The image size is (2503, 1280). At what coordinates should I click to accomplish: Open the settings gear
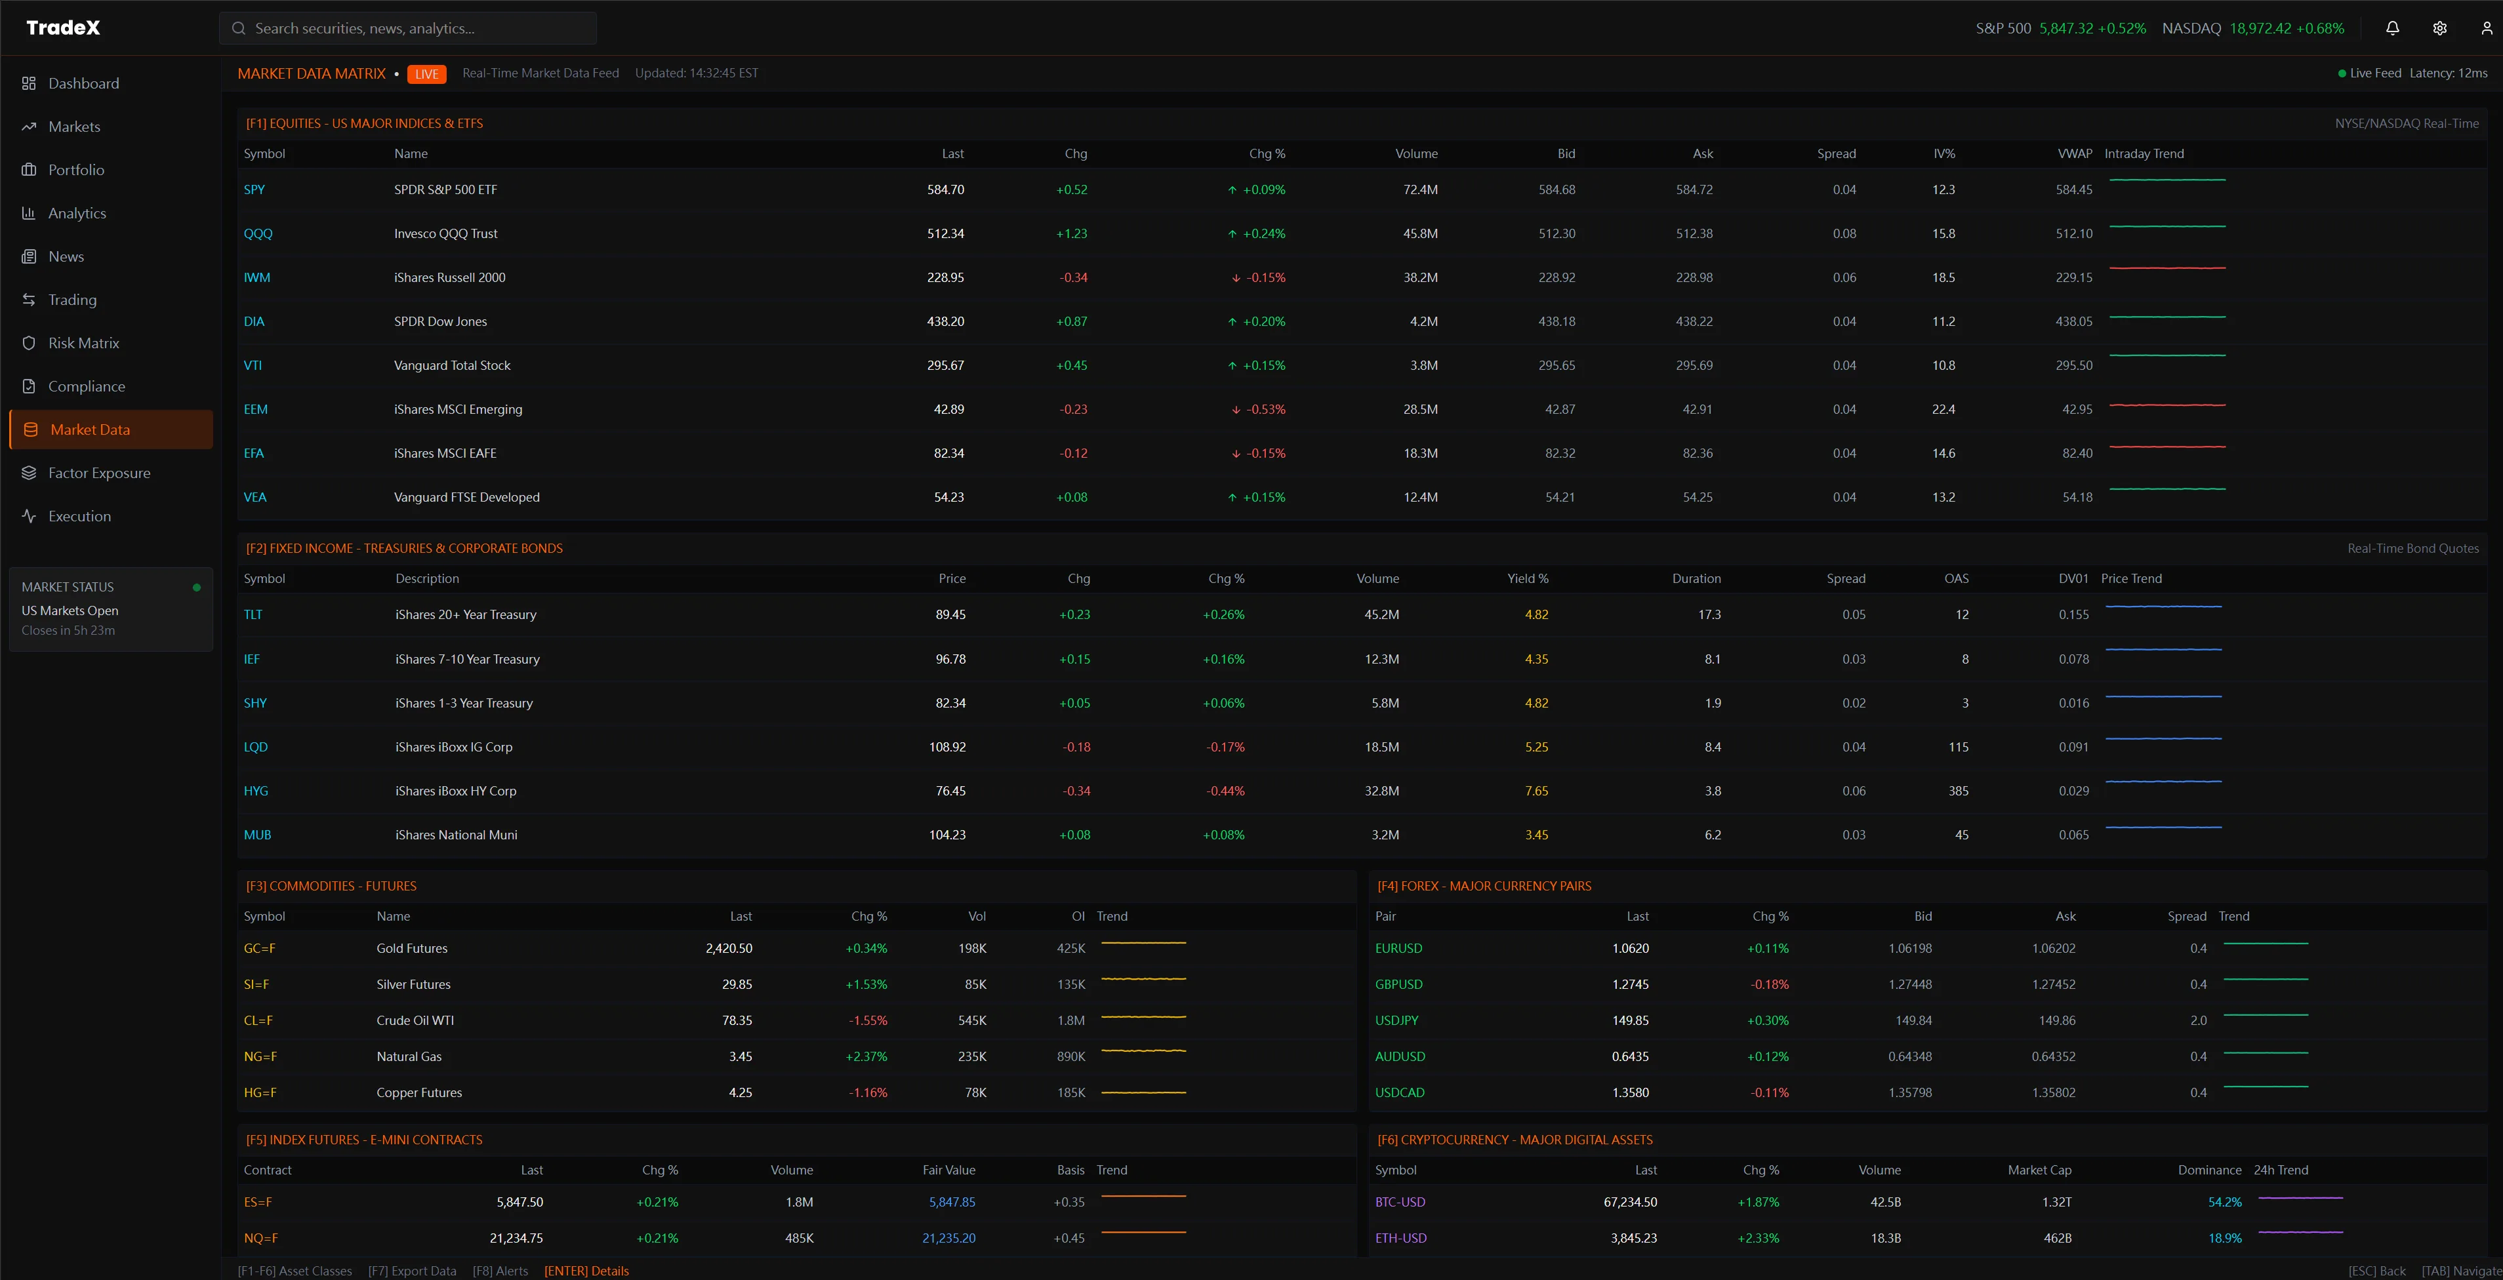pos(2439,28)
